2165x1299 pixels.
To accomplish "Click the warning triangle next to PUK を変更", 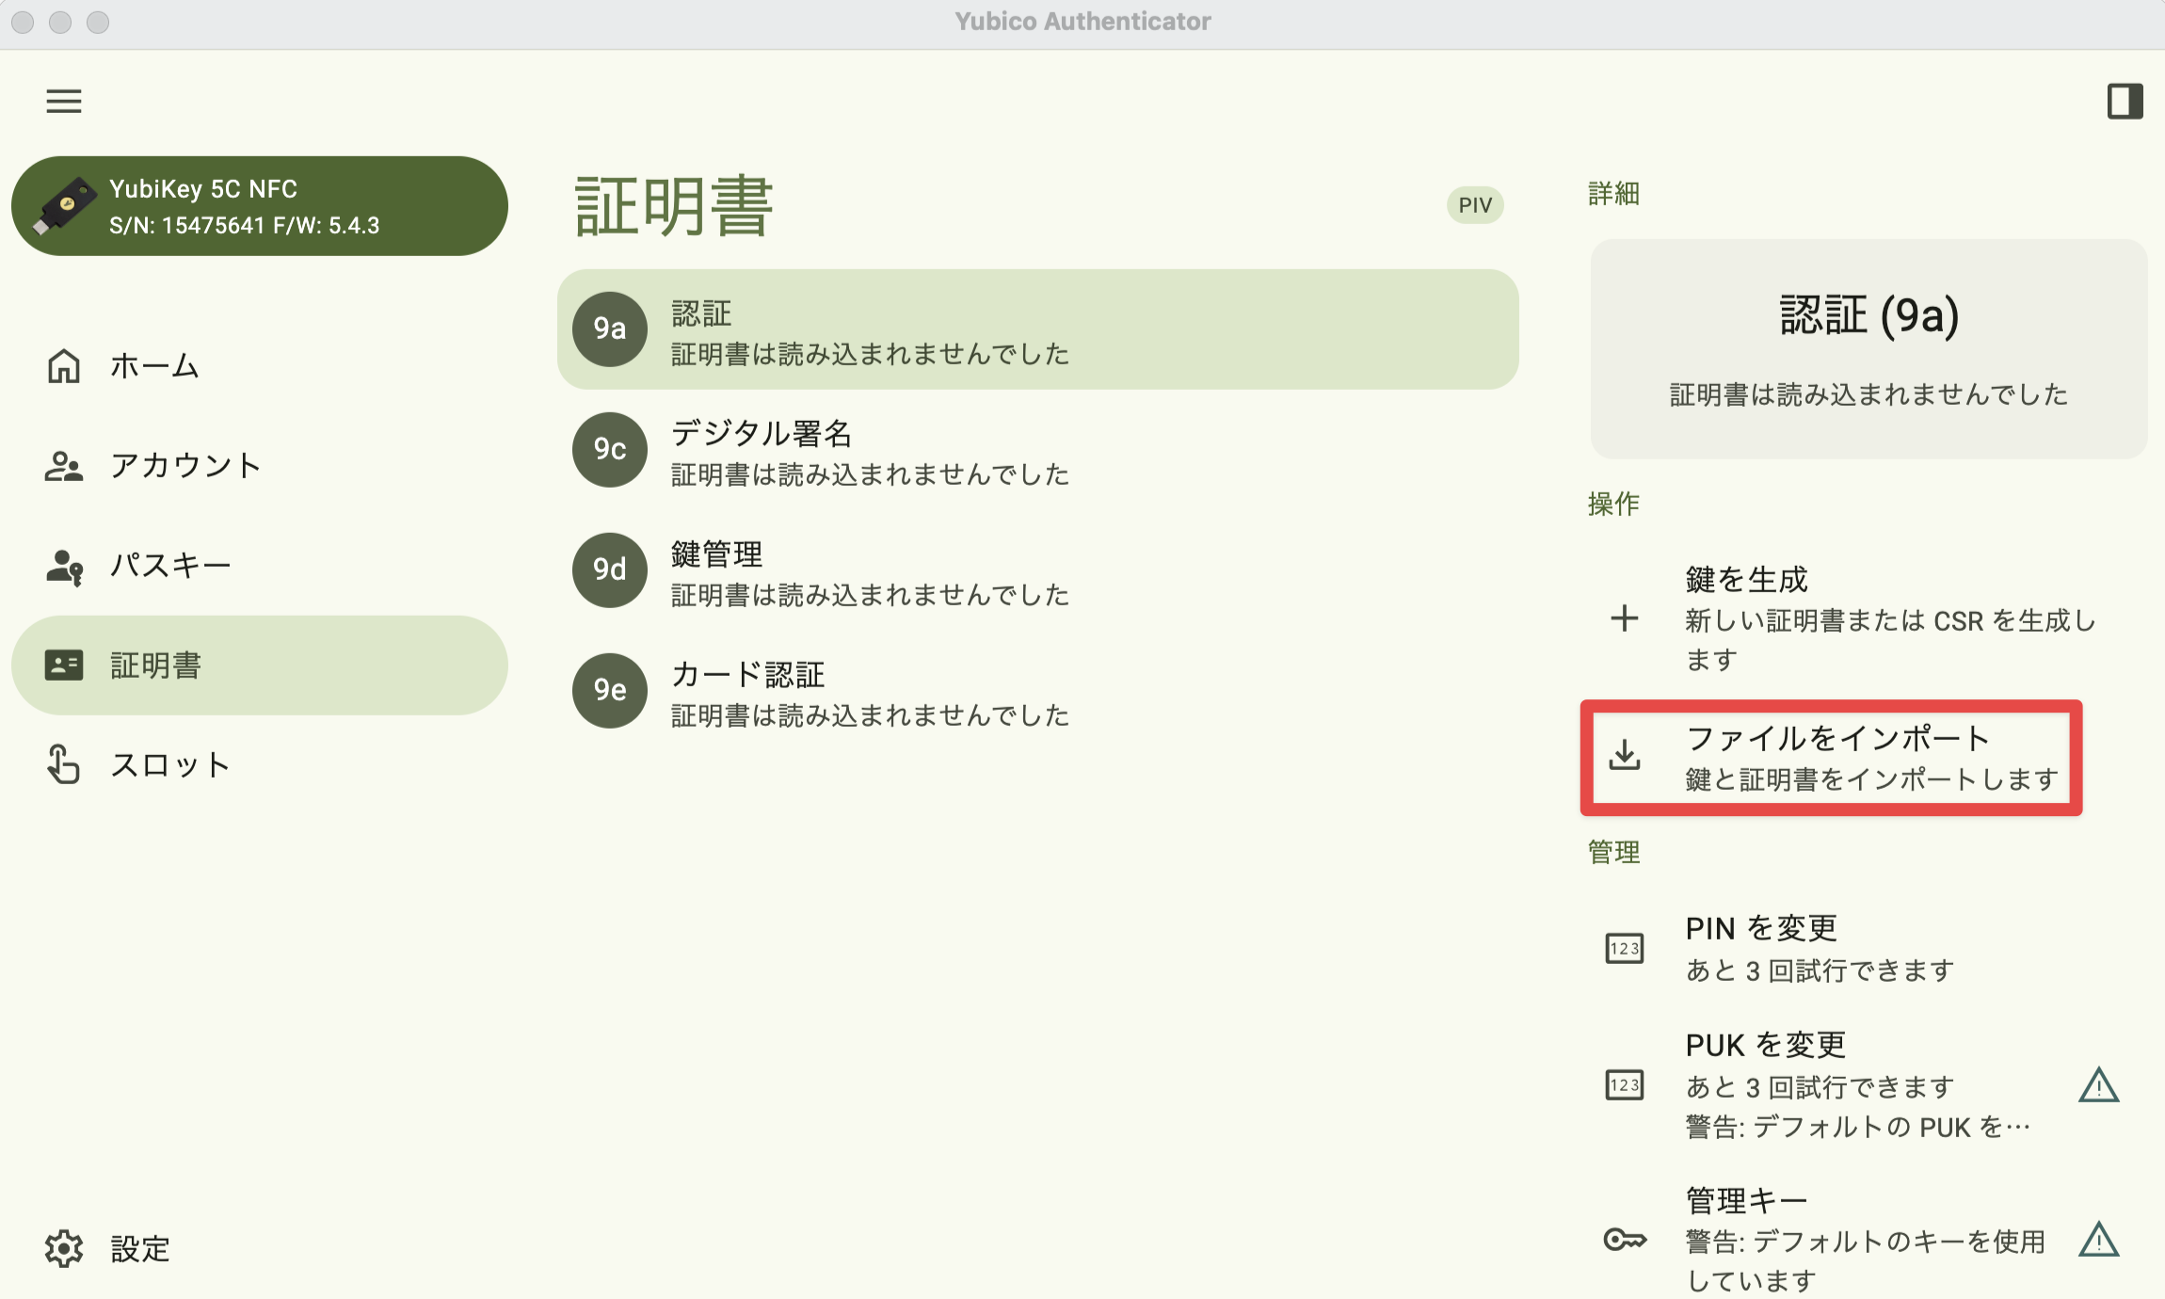I will pos(2098,1085).
